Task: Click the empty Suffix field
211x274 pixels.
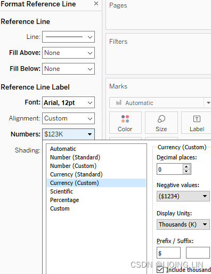Action: [198, 253]
